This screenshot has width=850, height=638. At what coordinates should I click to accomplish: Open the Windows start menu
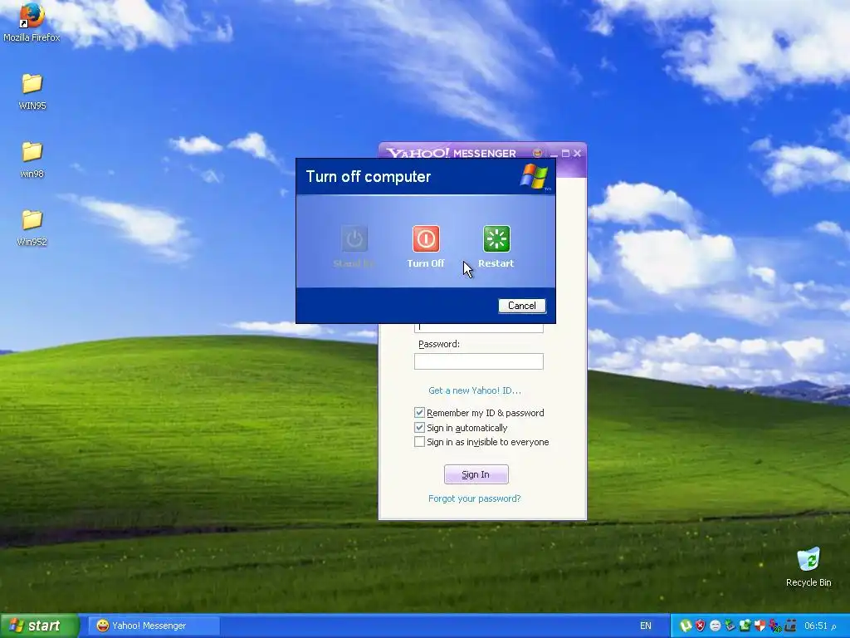click(x=39, y=626)
